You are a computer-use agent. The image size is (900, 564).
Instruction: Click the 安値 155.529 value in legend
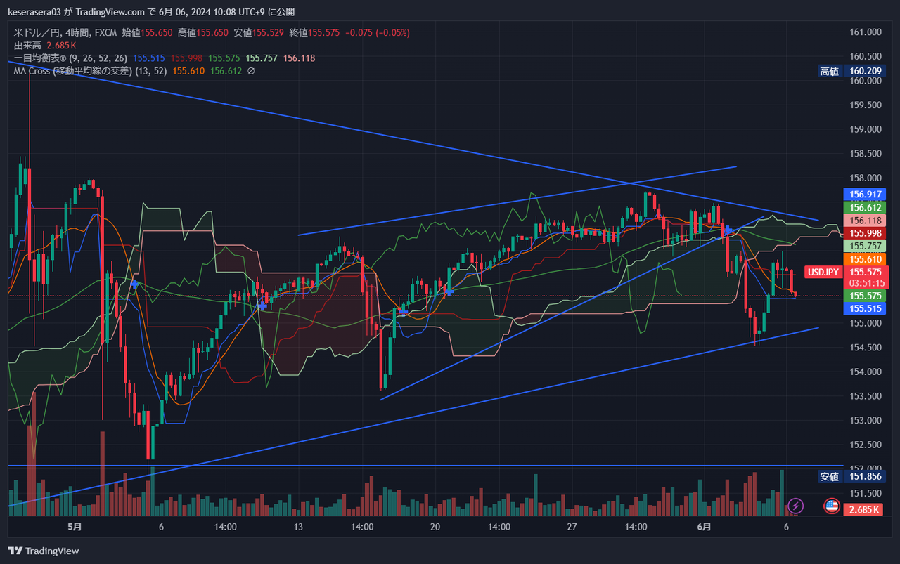pos(259,33)
